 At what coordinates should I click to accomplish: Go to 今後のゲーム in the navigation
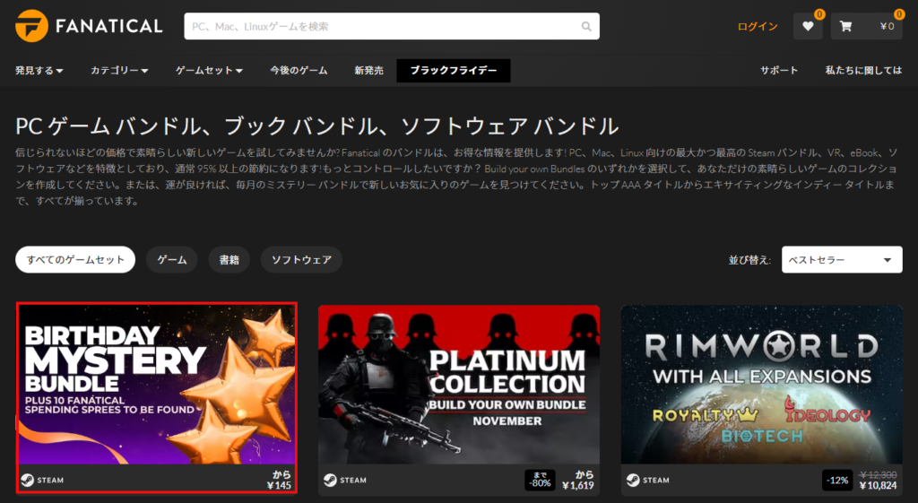point(299,70)
